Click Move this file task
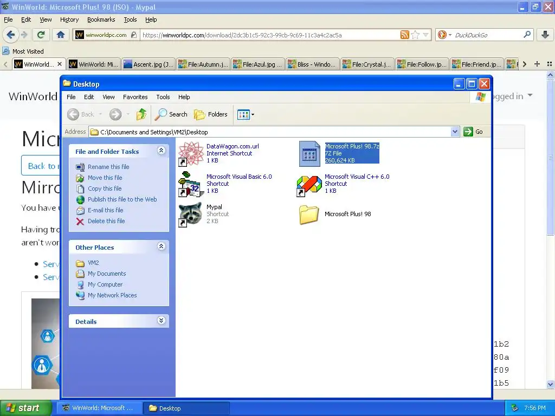The width and height of the screenshot is (555, 416). click(x=105, y=178)
